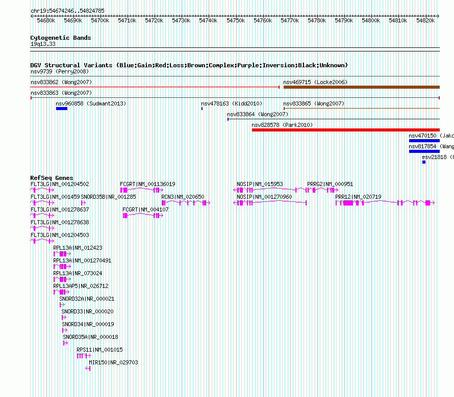Click the 54800k ruler position label
454x397 pixels.
click(371, 20)
